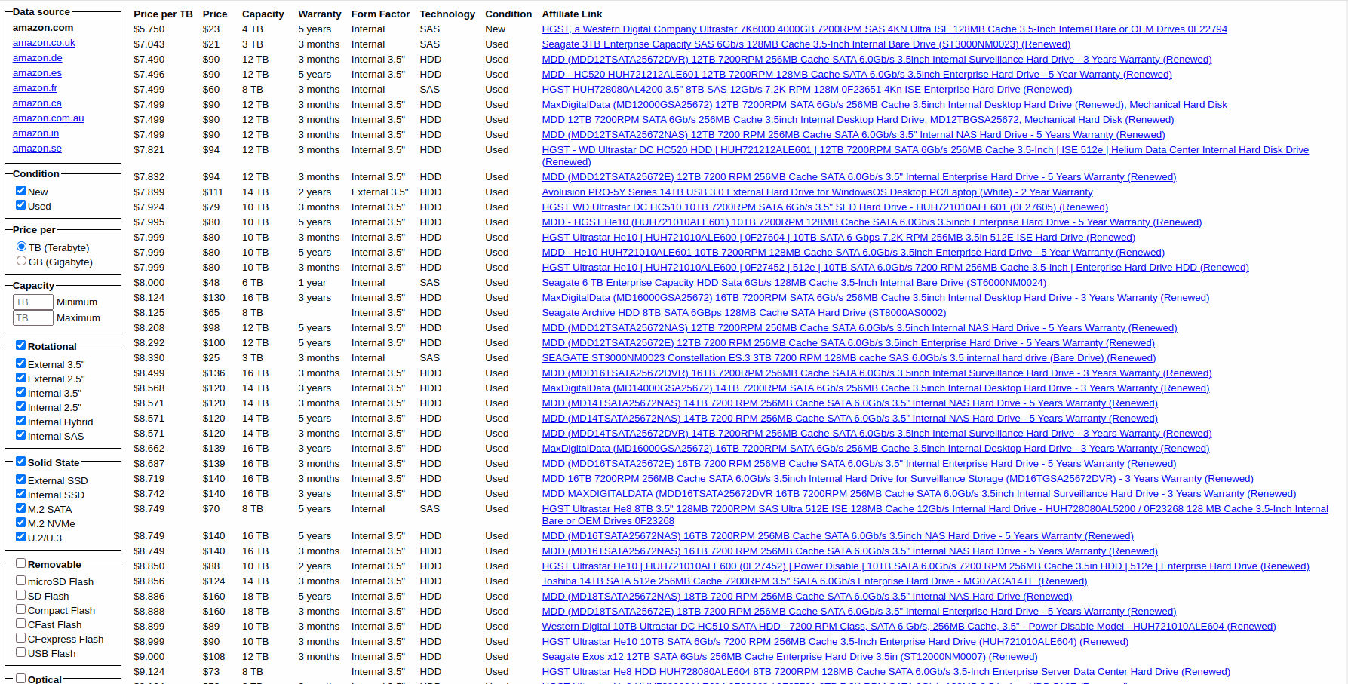Check microSD Flash checkbox

coord(21,581)
